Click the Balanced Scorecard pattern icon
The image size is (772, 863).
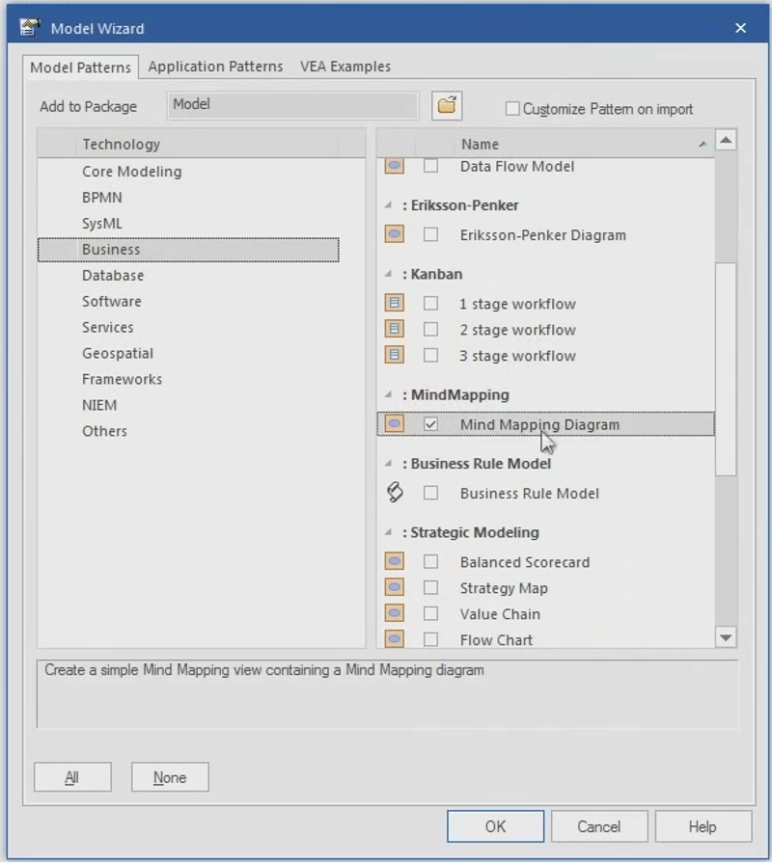pos(394,562)
